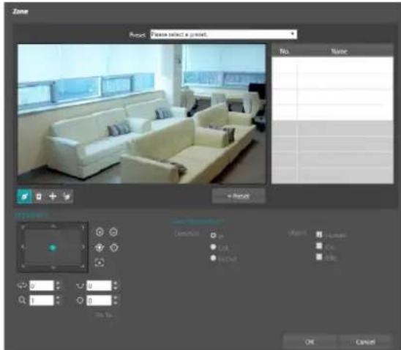The height and width of the screenshot is (350, 401).
Task: Dismiss dialog with Cancel button
Action: pos(365,342)
